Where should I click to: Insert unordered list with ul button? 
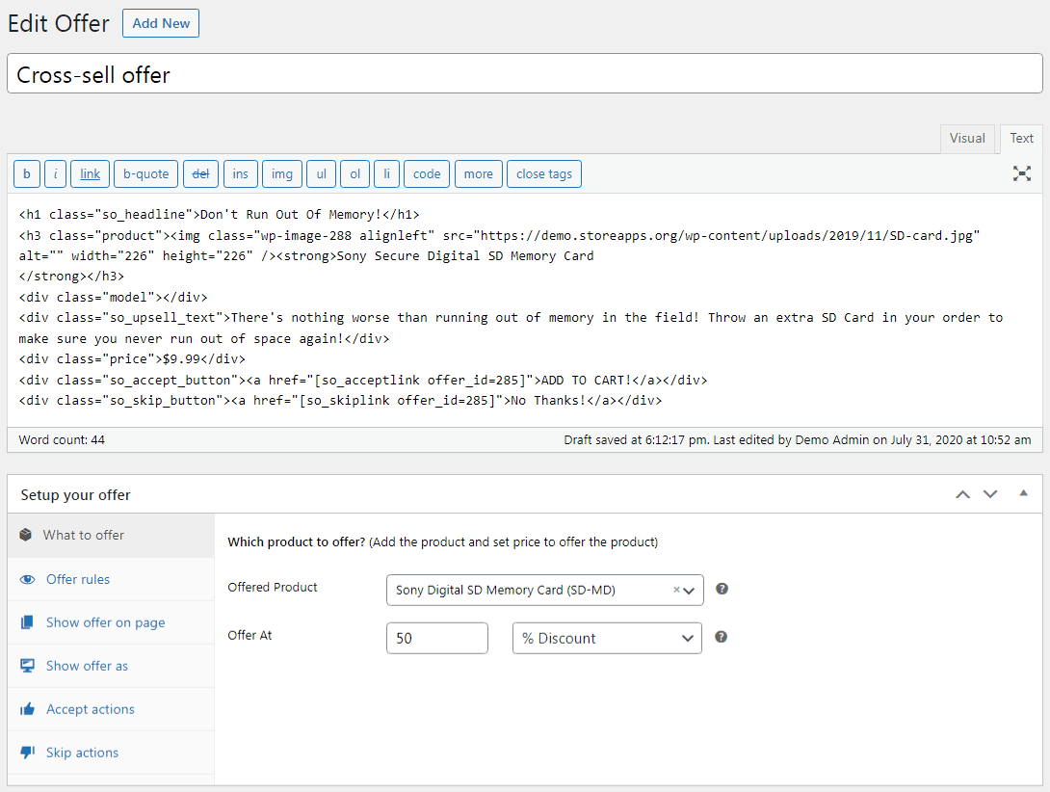pos(322,174)
